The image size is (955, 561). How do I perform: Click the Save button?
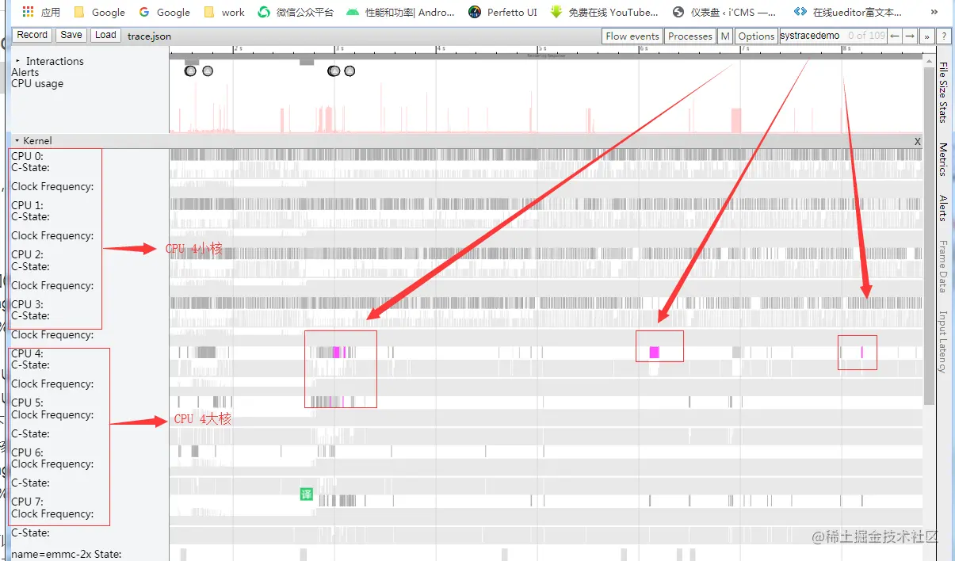[x=71, y=35]
